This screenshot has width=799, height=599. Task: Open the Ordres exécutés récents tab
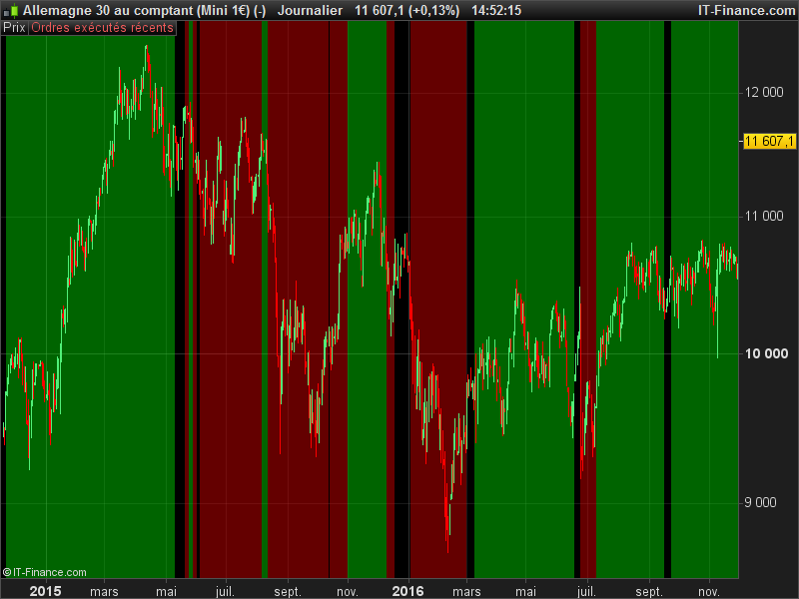point(103,28)
